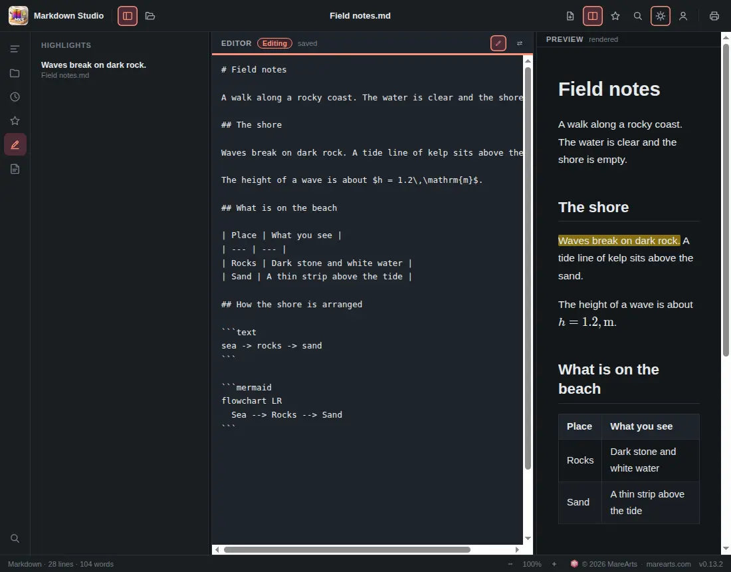Click the '## The shore' line in the editor
731x572 pixels.
click(251, 124)
